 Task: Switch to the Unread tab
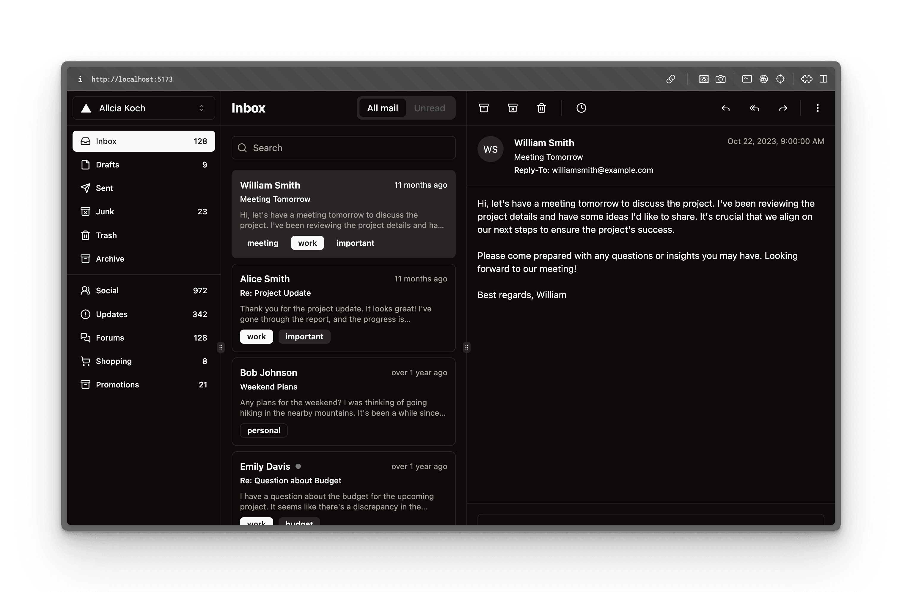429,108
